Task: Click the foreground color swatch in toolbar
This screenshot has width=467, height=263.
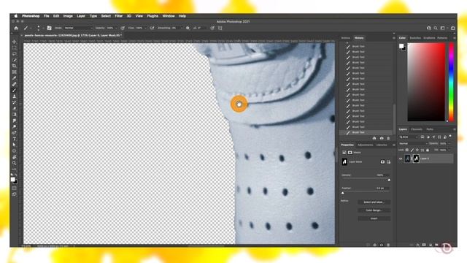Action: tap(13, 180)
